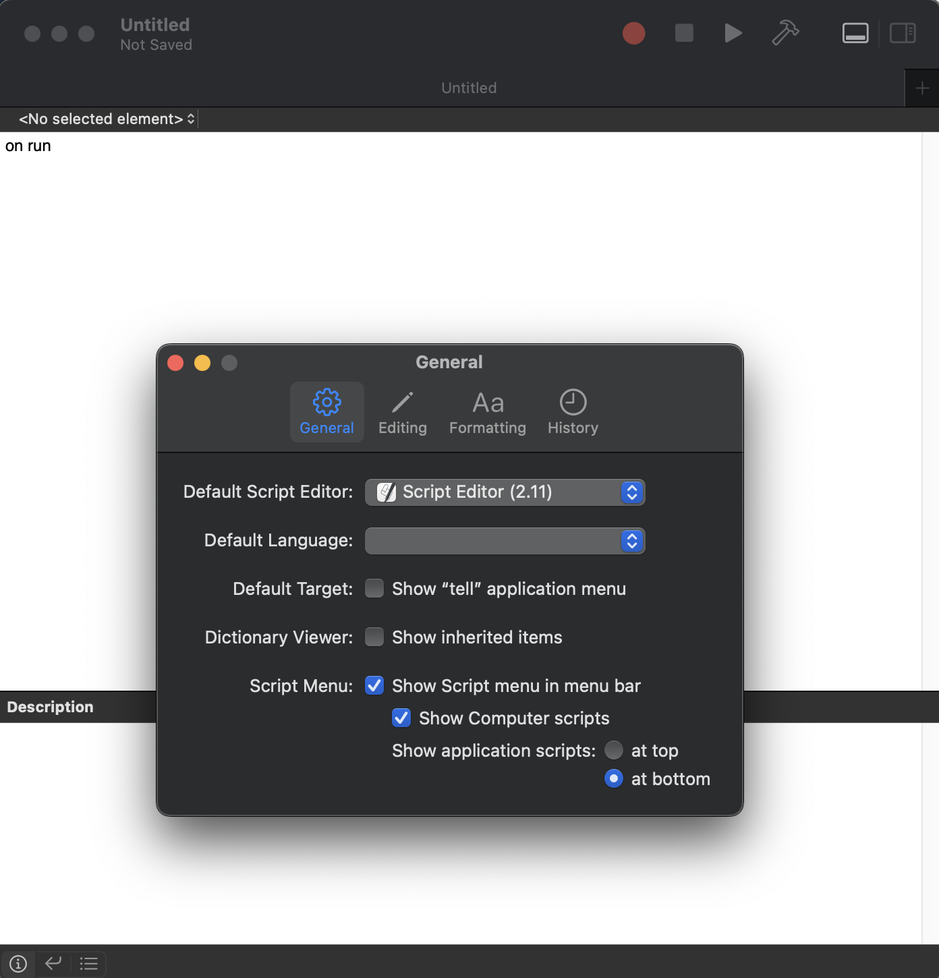Click the 'on run' line in the script editor
939x978 pixels.
(28, 146)
